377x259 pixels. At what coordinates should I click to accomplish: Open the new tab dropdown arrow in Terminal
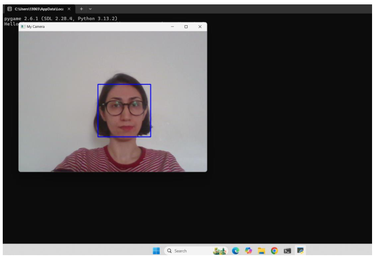click(x=90, y=8)
